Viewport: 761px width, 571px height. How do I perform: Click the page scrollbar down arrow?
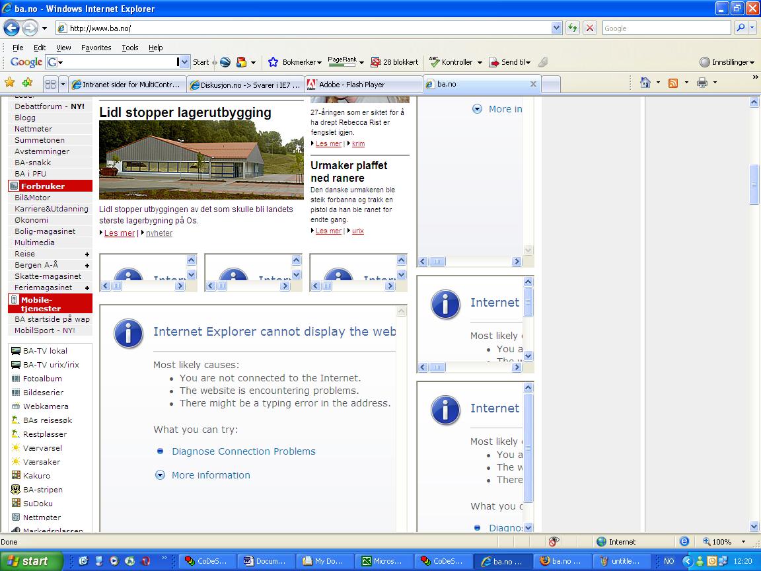[754, 526]
